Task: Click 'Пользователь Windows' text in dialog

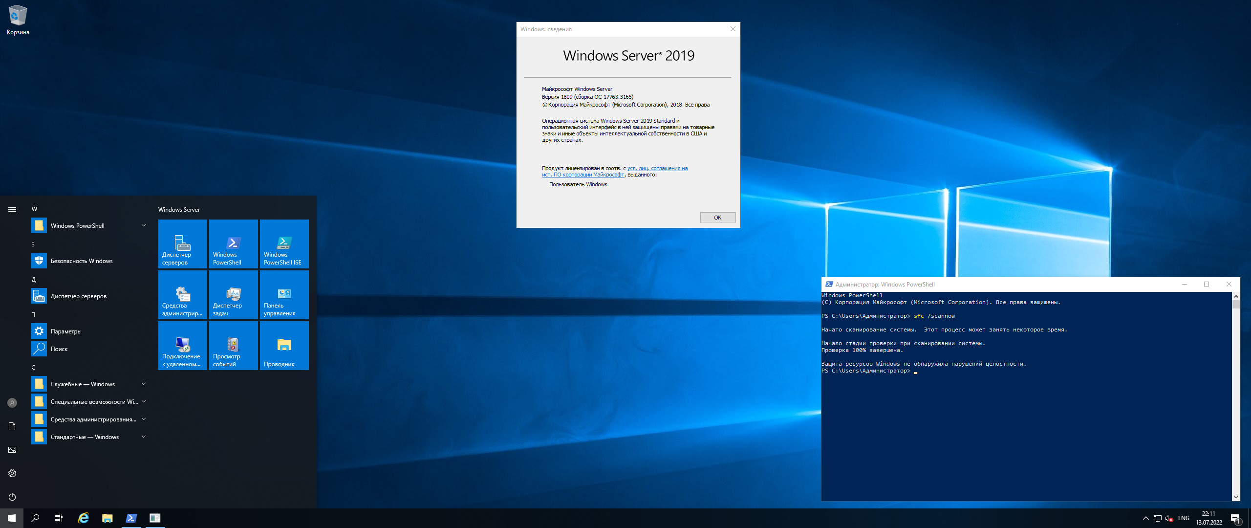Action: (578, 184)
